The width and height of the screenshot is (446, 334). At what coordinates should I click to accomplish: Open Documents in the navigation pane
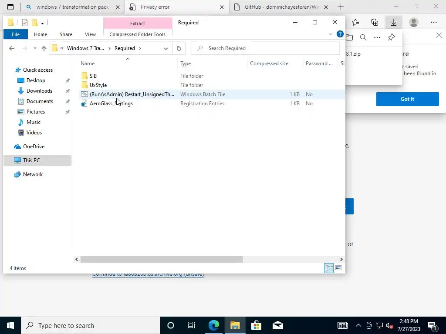pyautogui.click(x=40, y=101)
